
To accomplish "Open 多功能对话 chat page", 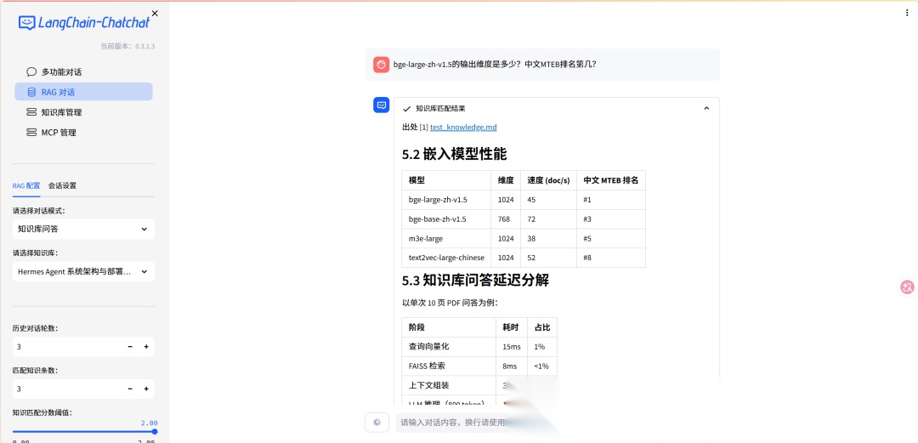I will (x=83, y=72).
